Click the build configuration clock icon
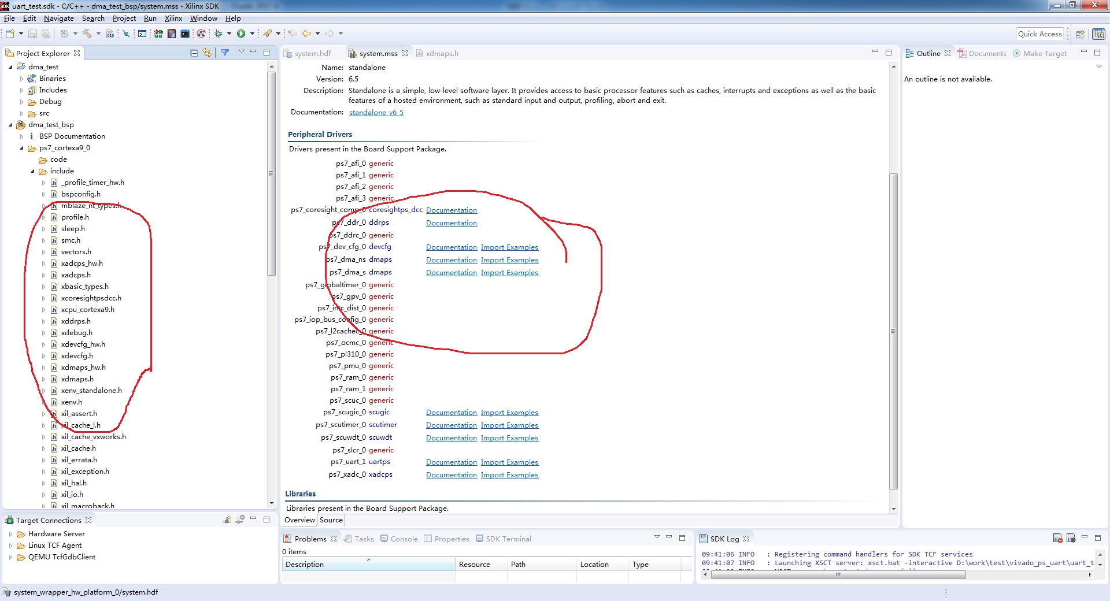Image resolution: width=1110 pixels, height=601 pixels. click(64, 34)
